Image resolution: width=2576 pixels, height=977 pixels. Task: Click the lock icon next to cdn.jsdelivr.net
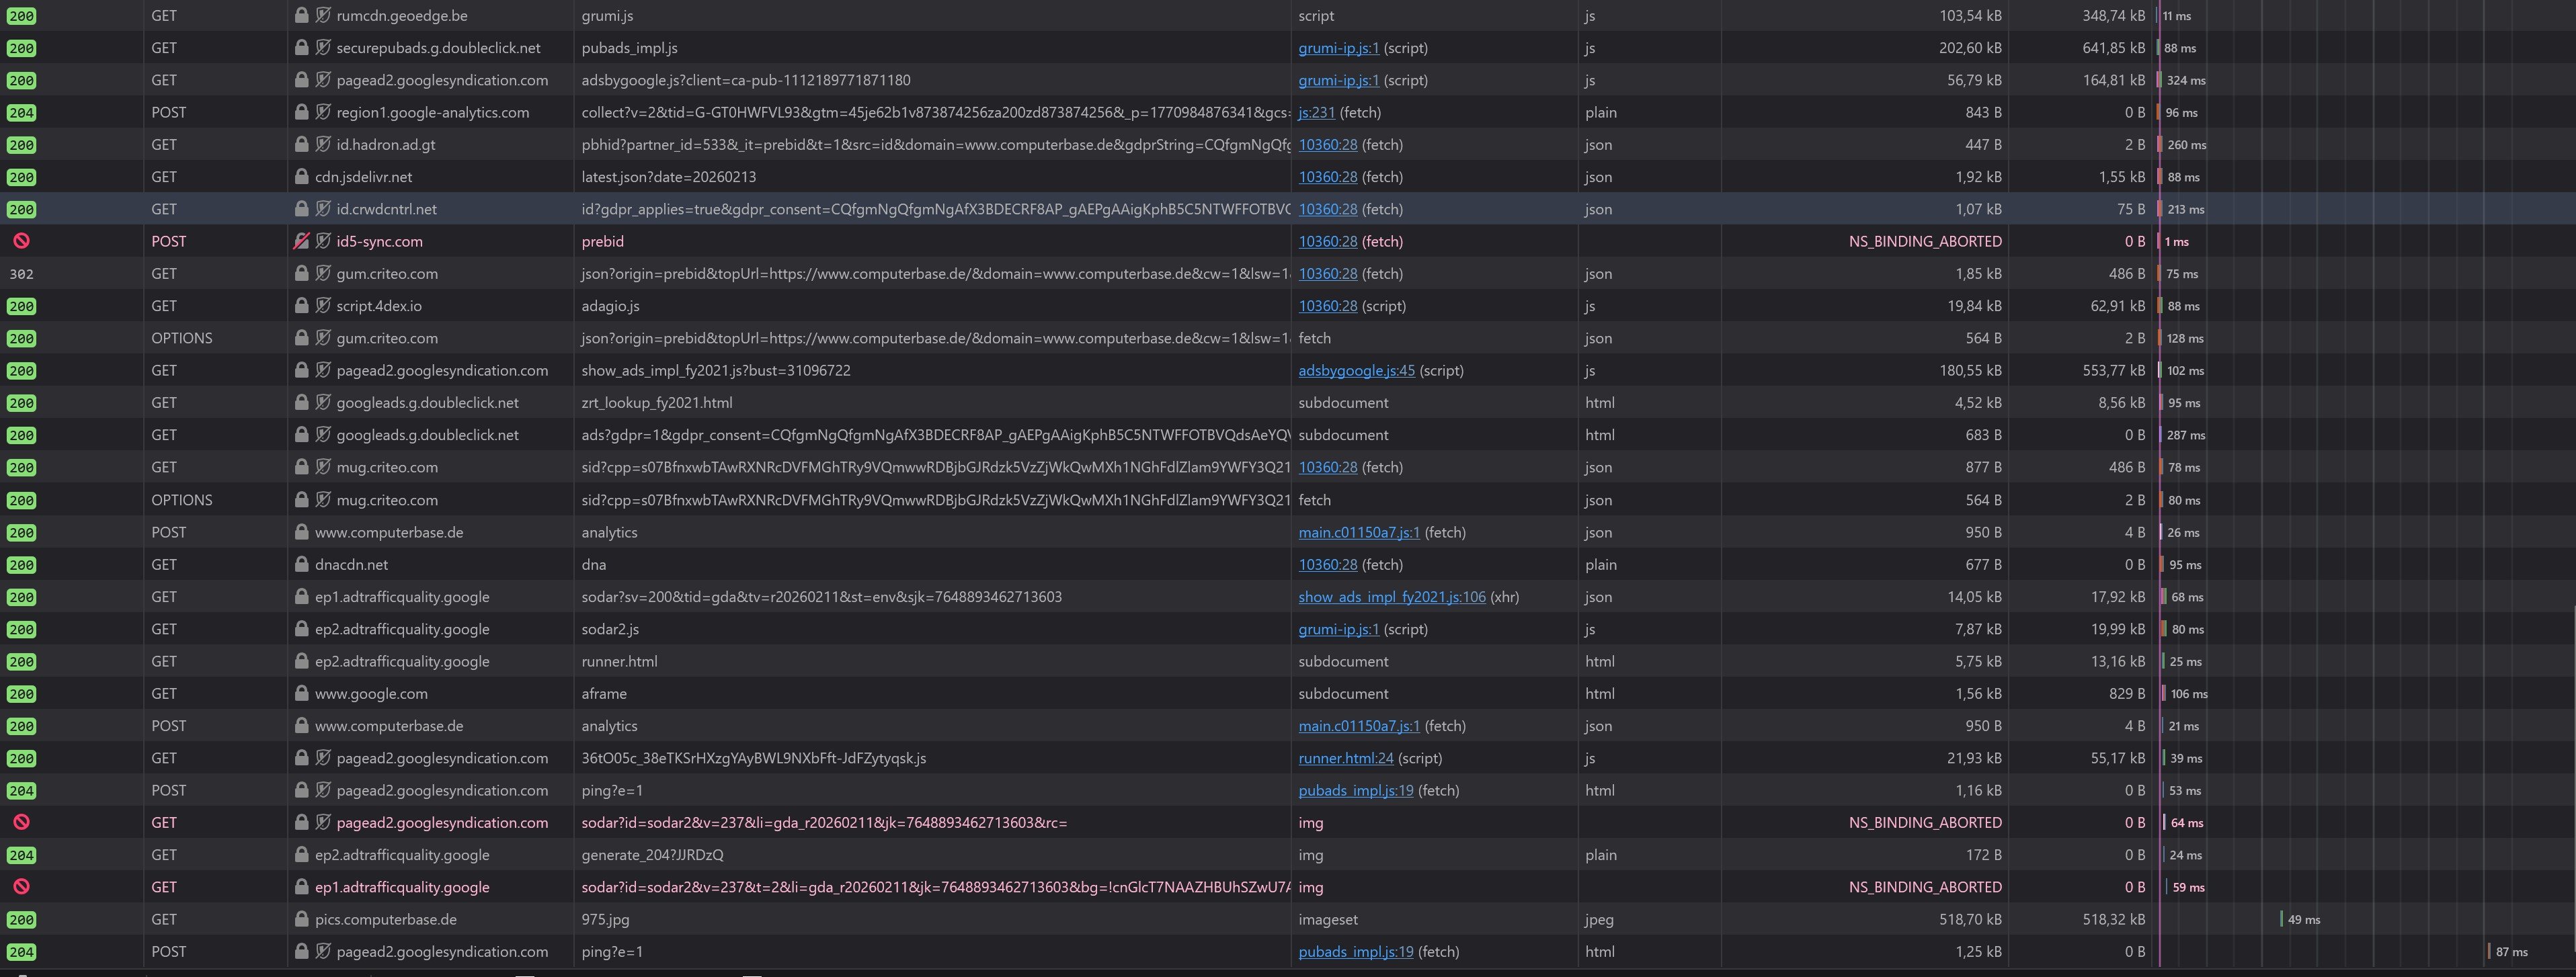tap(301, 177)
